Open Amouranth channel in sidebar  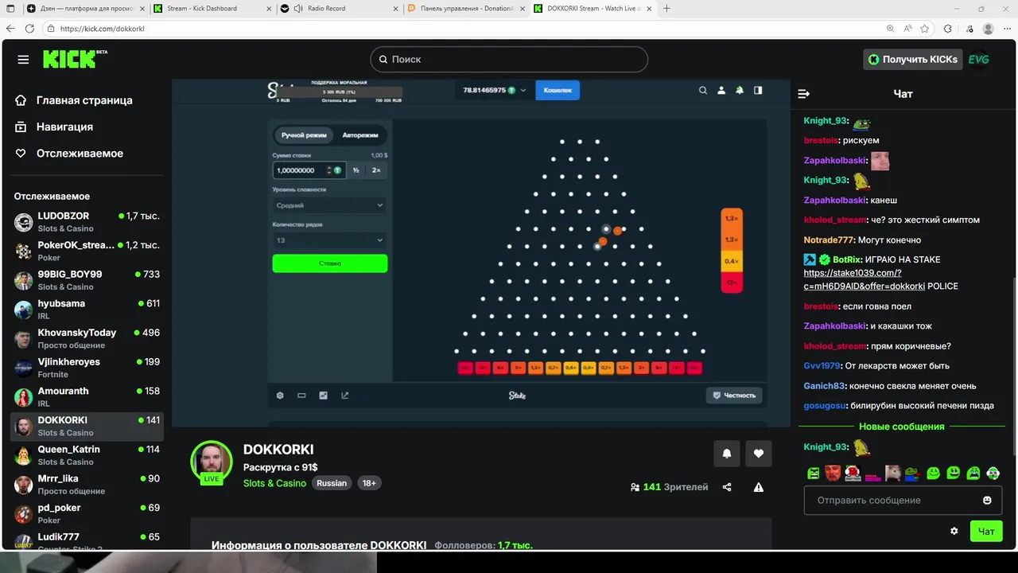point(87,396)
